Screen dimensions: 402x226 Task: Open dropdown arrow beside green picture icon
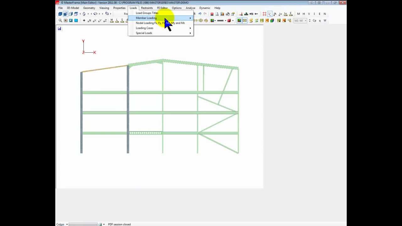pos(215,21)
